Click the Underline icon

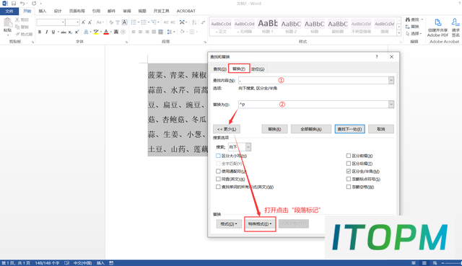point(53,32)
